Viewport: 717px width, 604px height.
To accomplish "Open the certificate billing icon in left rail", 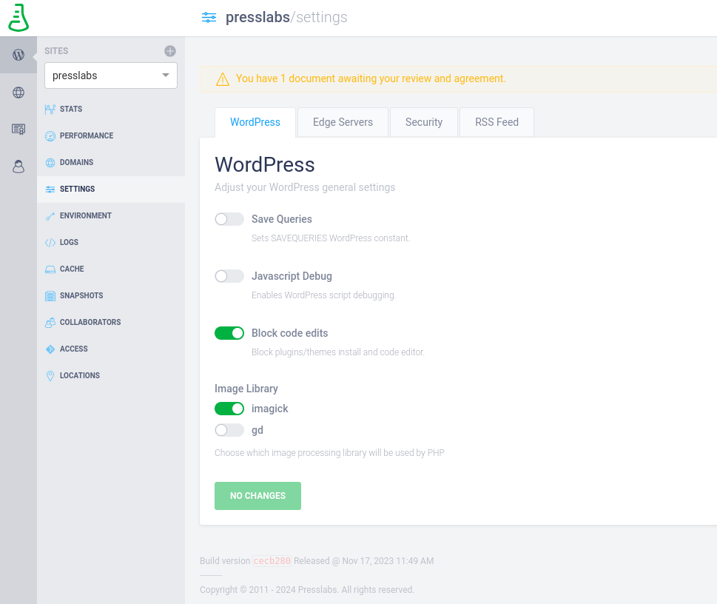I will (x=18, y=130).
